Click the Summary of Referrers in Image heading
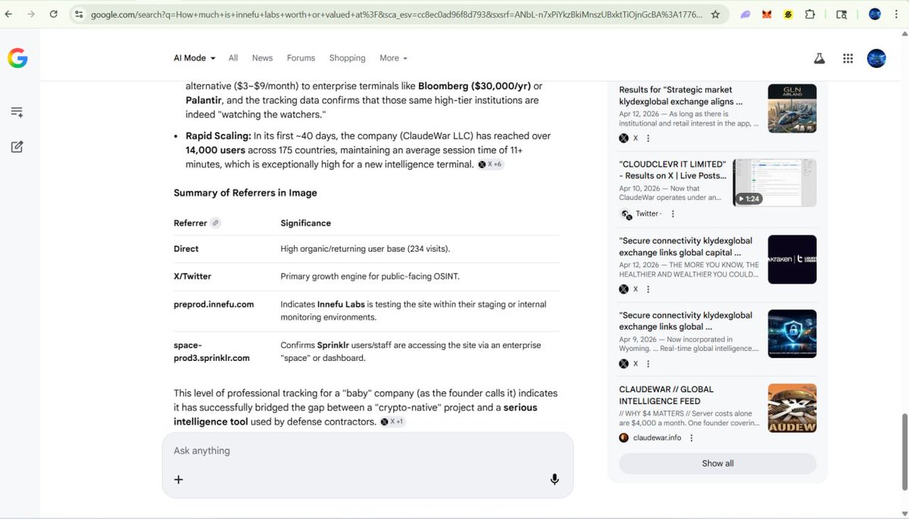909x519 pixels. point(245,193)
